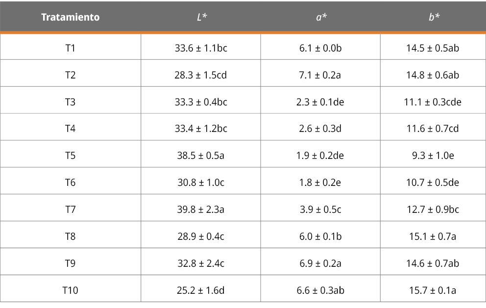The image size is (486, 308).
Task: Select the value 7.1 ± 0.2a
Action: coord(320,75)
